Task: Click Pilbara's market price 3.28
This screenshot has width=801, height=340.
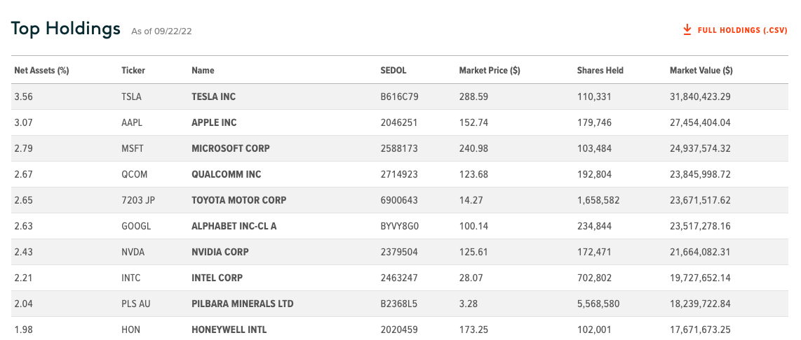Action: coord(469,304)
